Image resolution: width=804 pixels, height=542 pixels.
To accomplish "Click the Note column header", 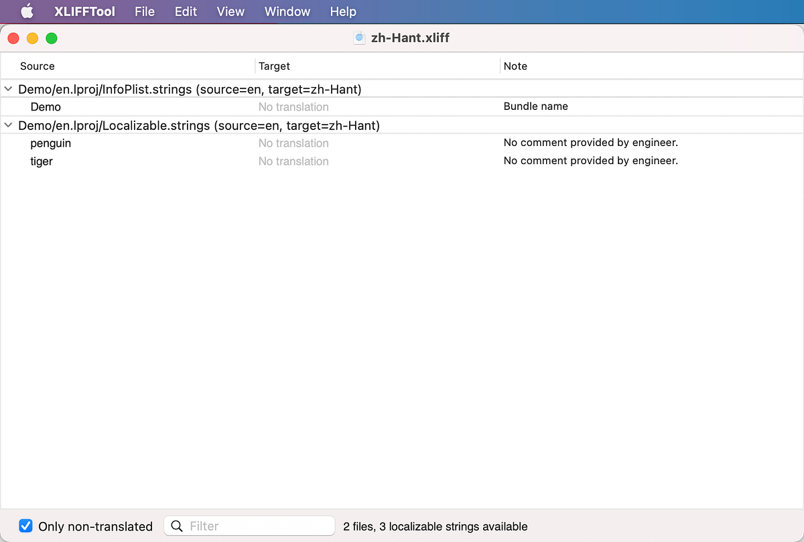I will (515, 66).
